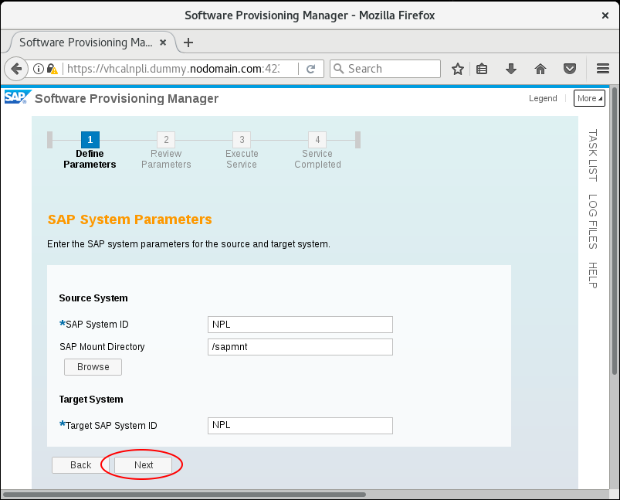Open the TASK LIST side panel
Screen dimensions: 620x500
coord(592,155)
